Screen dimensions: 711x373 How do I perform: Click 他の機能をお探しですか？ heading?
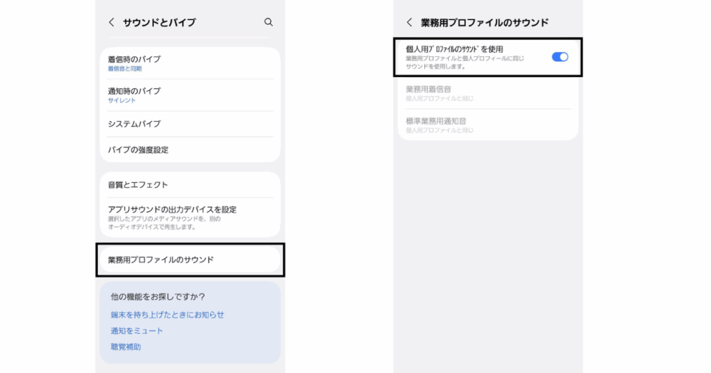click(158, 297)
